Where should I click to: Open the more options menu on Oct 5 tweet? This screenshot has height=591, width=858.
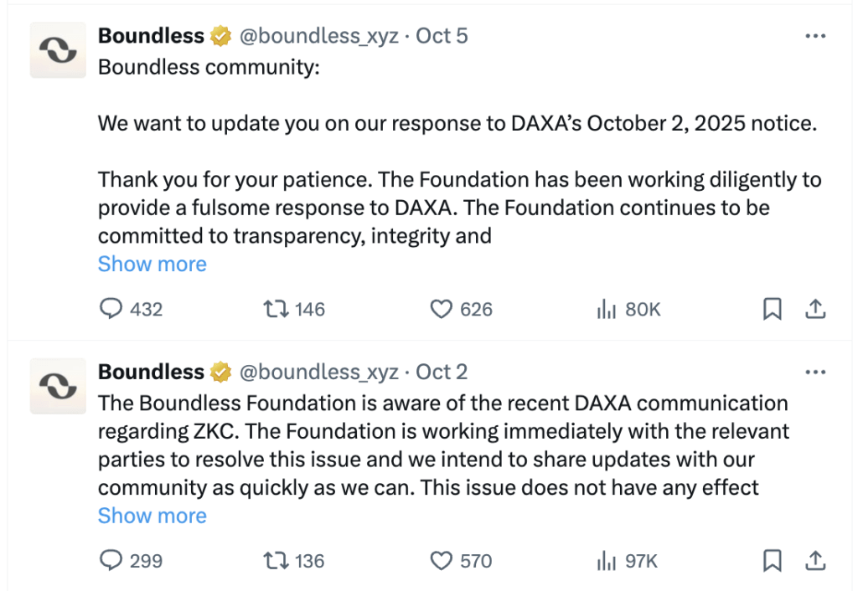point(814,35)
